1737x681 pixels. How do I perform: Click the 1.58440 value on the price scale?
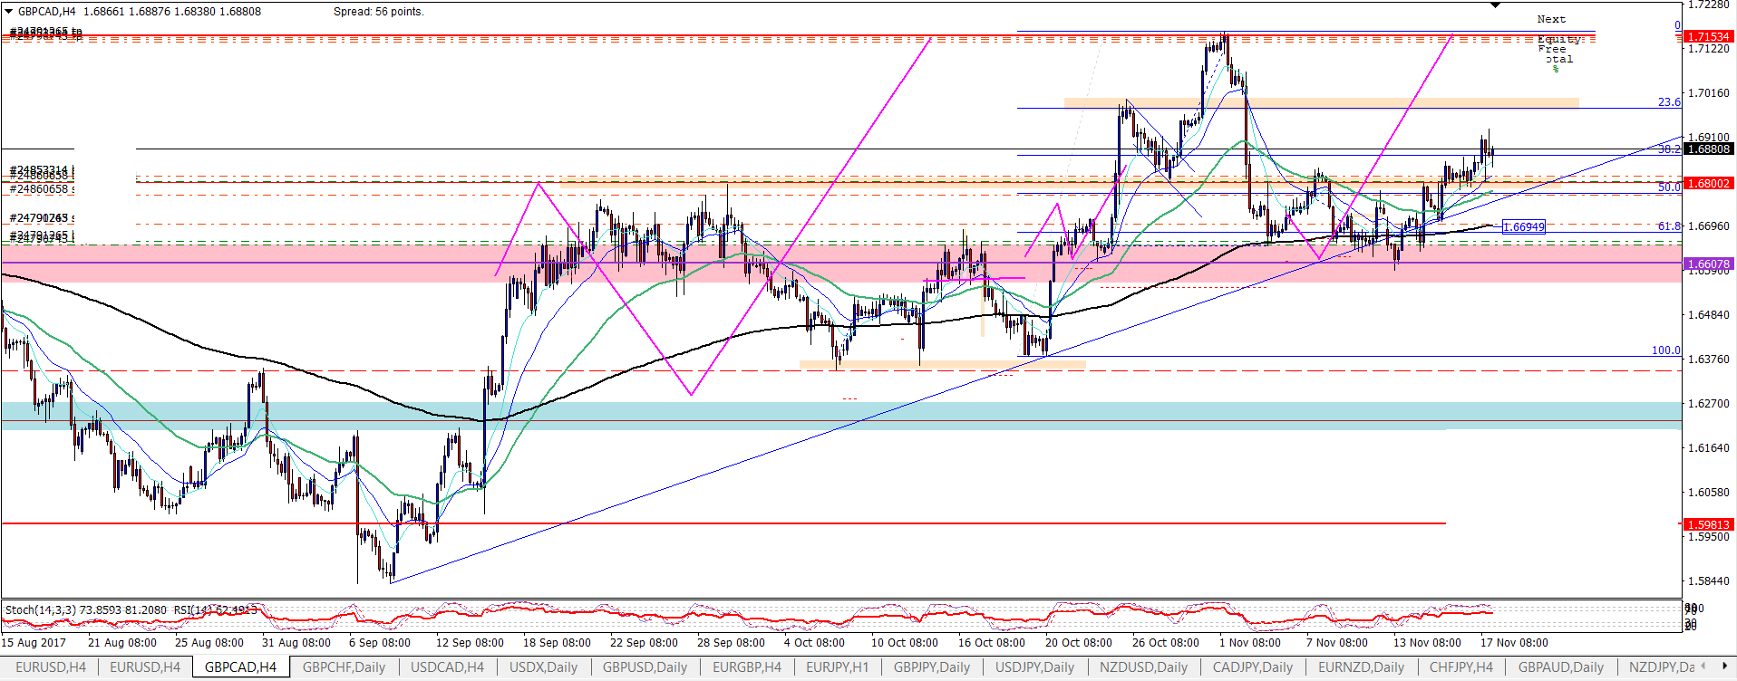tap(1709, 581)
